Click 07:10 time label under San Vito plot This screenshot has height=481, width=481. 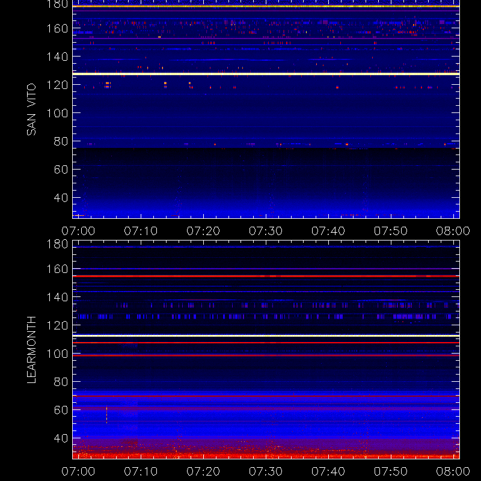[141, 231]
